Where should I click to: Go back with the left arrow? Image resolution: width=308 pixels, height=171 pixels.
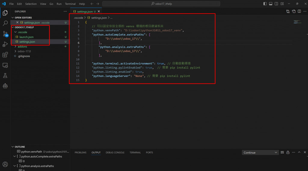pos(92,4)
